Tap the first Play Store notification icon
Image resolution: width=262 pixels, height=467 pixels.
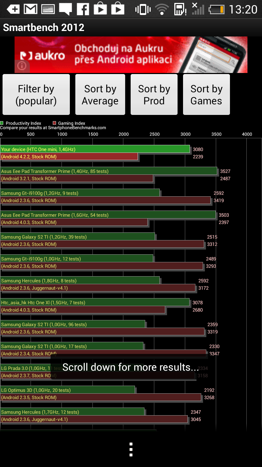pyautogui.click(x=100, y=9)
